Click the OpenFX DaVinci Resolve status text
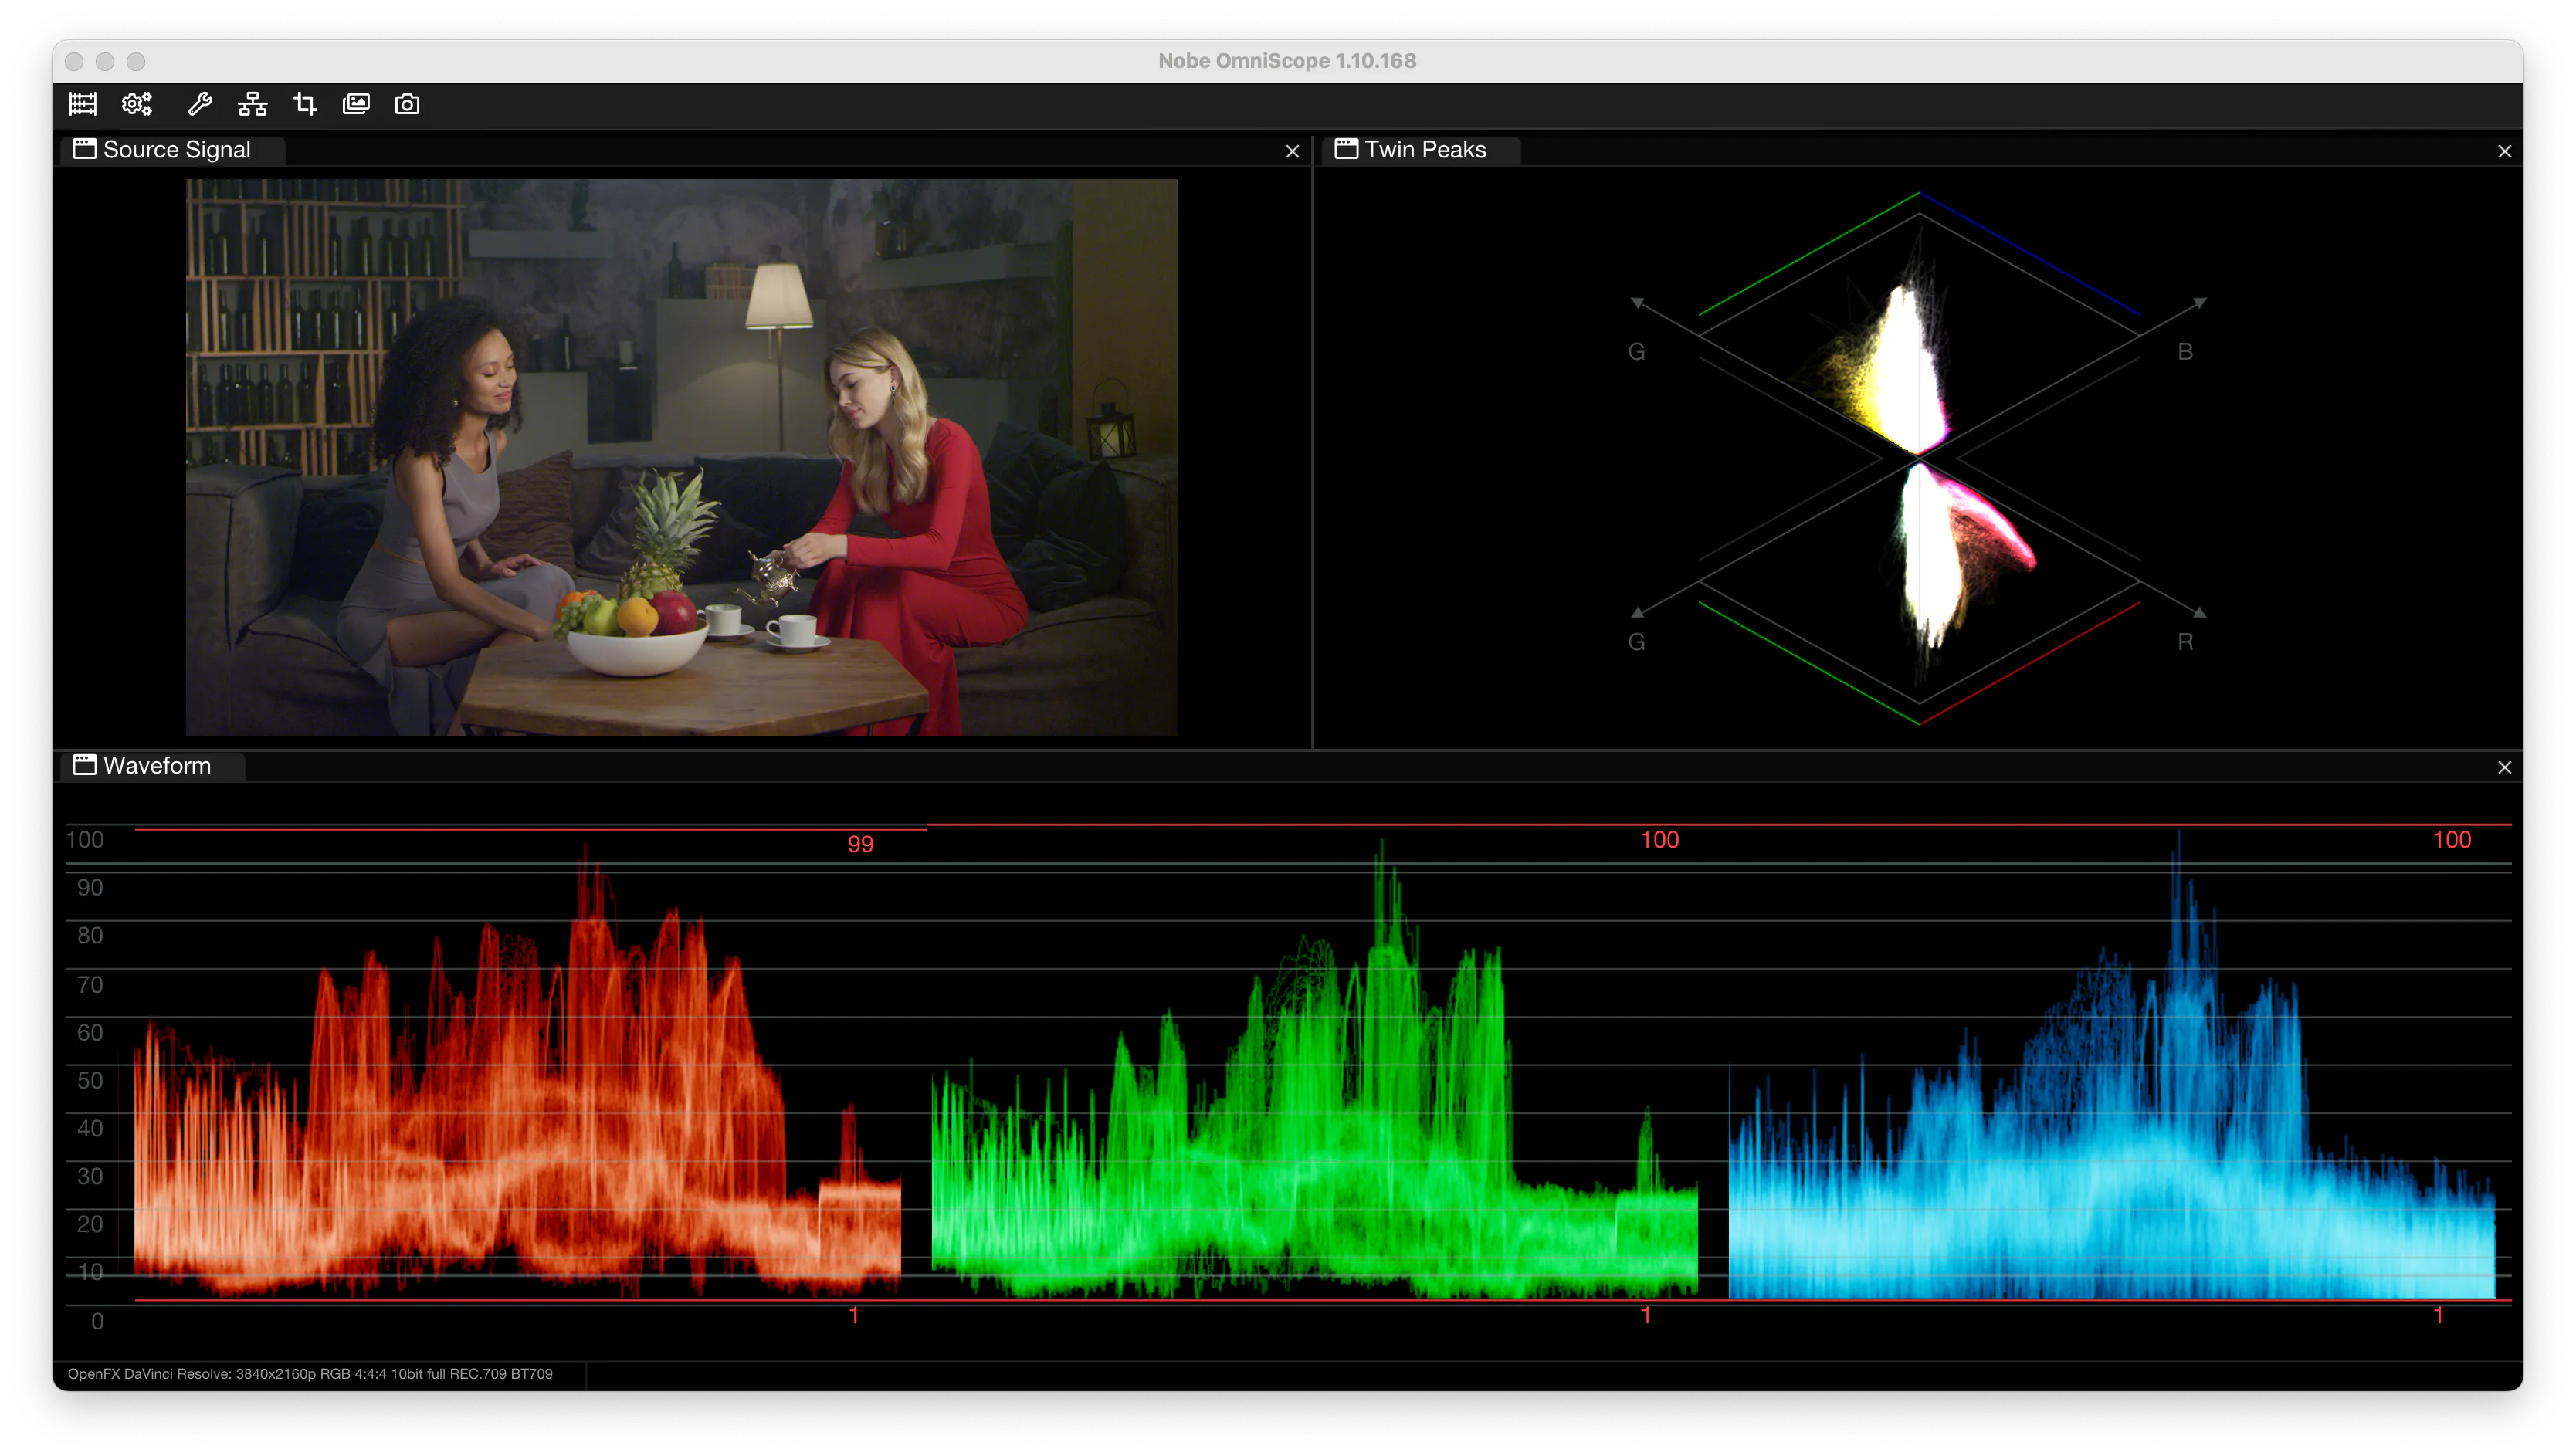Screen dimensions: 2576x1456 click(x=310, y=1373)
